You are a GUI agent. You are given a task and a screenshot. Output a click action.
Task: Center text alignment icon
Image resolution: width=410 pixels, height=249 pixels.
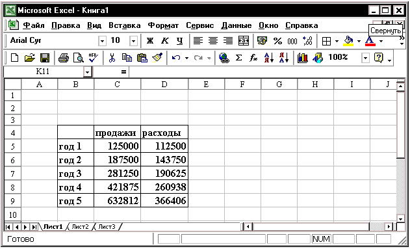(x=213, y=41)
